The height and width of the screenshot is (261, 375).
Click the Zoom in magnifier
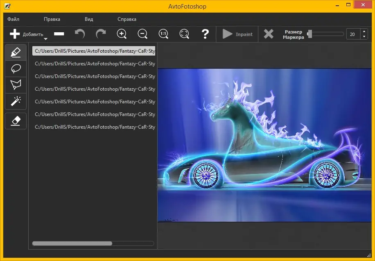click(x=122, y=34)
